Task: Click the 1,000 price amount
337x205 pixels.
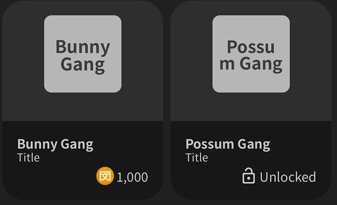Action: coord(132,177)
